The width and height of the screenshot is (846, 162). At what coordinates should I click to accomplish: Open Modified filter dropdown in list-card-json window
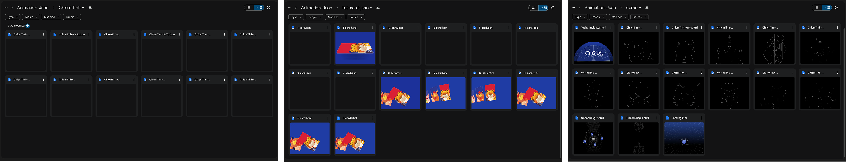335,17
